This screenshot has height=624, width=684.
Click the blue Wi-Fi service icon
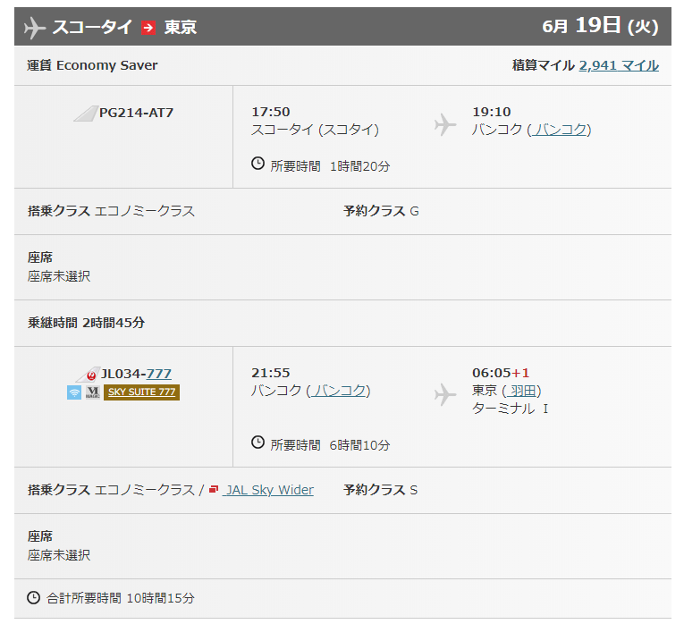[74, 392]
